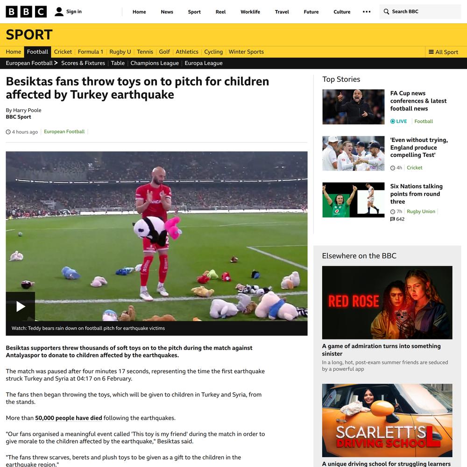Screen dimensions: 467x467
Task: Open the 50,000 people have died link
Action: pyautogui.click(x=69, y=418)
